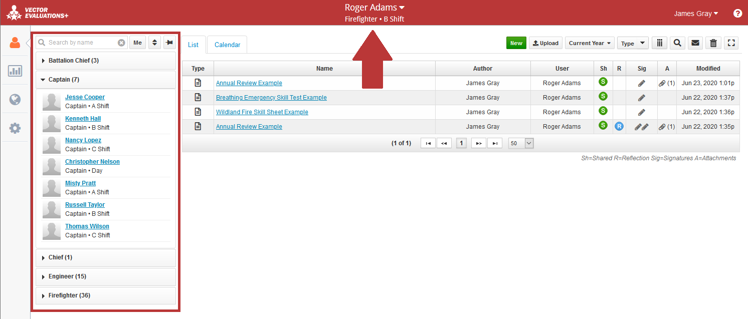Open the Current Year dropdown
The height and width of the screenshot is (319, 748).
click(590, 43)
